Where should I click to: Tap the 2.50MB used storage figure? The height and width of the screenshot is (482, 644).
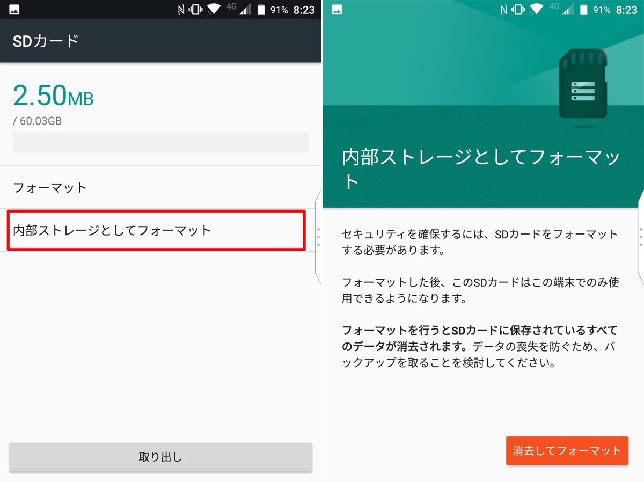pos(53,96)
